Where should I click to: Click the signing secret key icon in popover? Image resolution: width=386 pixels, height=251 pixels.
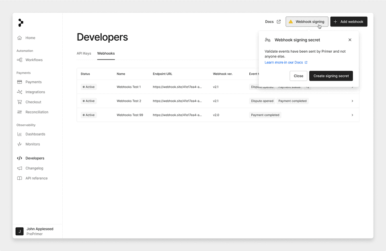tap(268, 40)
